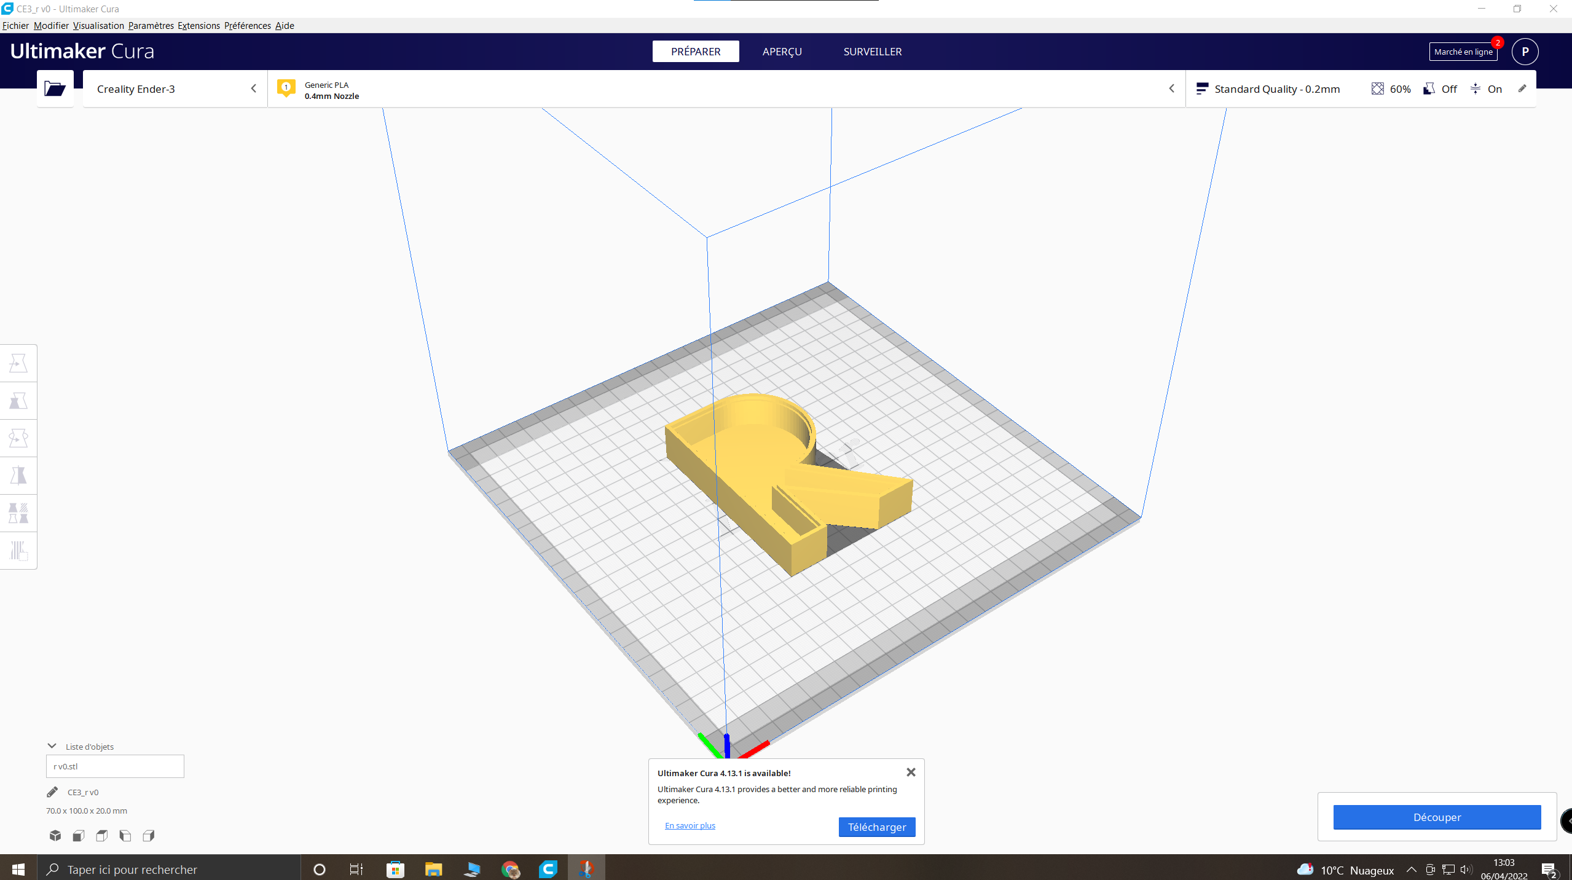Click the adhesion On indicator
The image size is (1572, 880).
point(1486,89)
